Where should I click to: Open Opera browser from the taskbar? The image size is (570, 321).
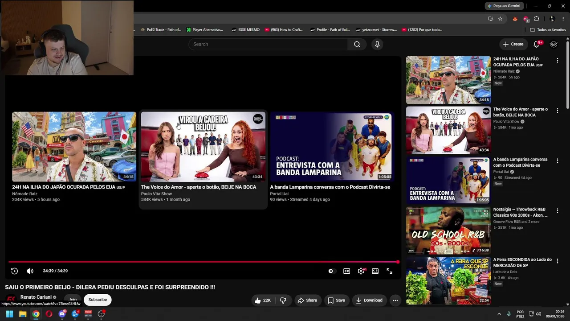point(49,314)
